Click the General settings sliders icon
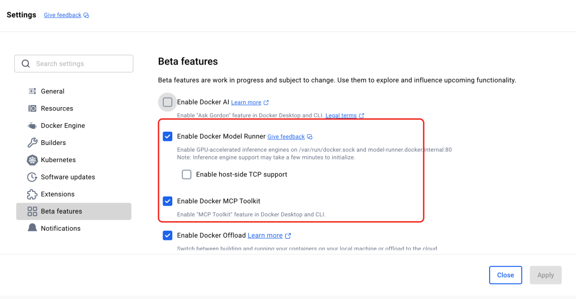 32,91
